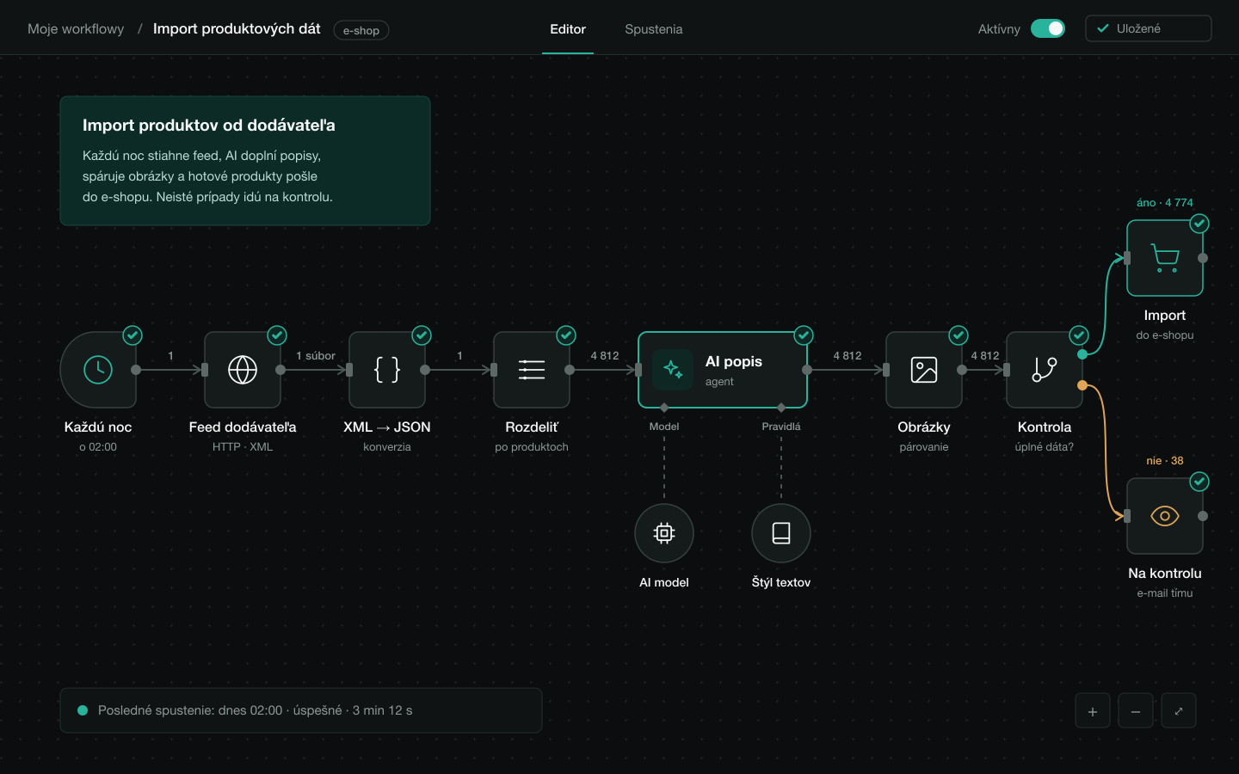Image resolution: width=1239 pixels, height=774 pixels.
Task: Click the 'do e-shopu' subtitle
Action: (x=1165, y=335)
